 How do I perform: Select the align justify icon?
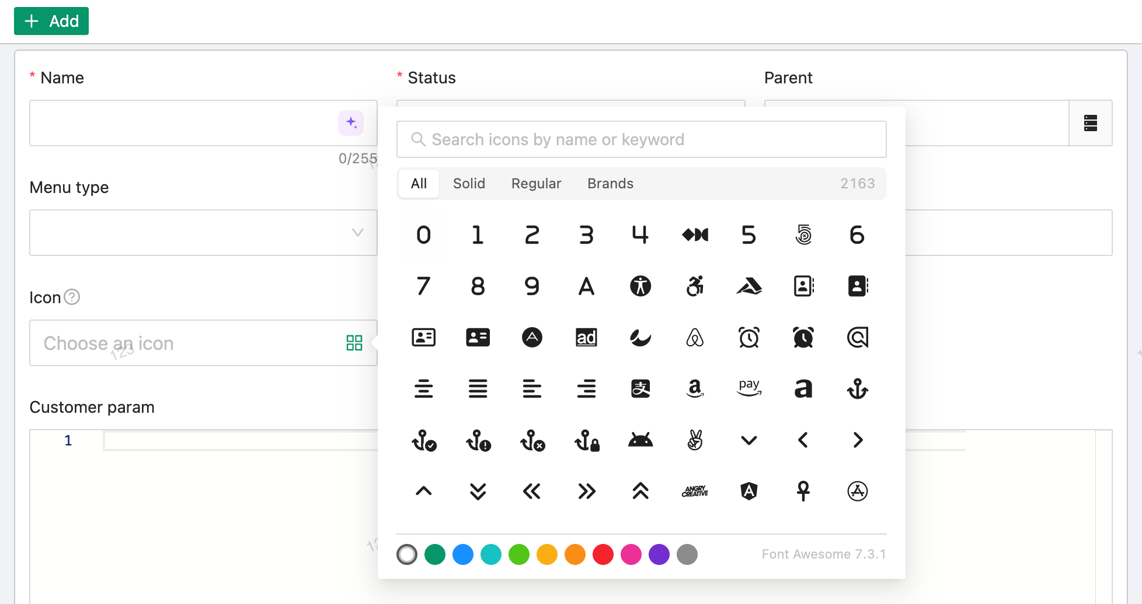(x=478, y=389)
